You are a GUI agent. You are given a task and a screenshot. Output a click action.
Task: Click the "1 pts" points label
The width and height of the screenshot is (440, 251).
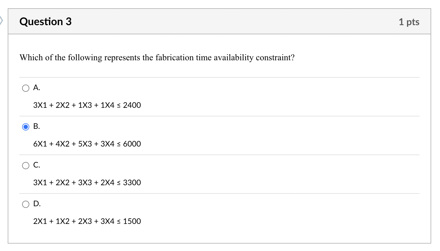(409, 22)
